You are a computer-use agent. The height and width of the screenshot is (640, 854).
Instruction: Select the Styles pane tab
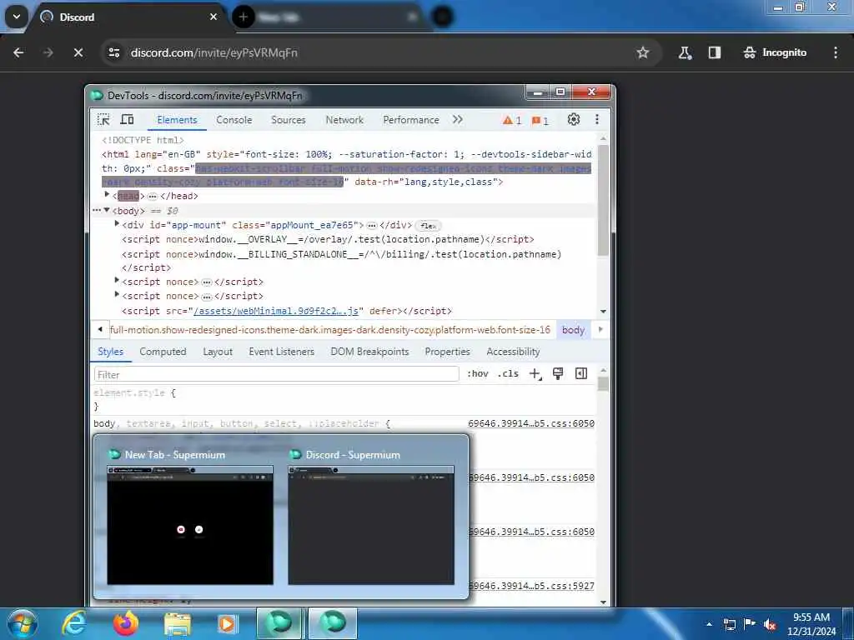point(111,352)
